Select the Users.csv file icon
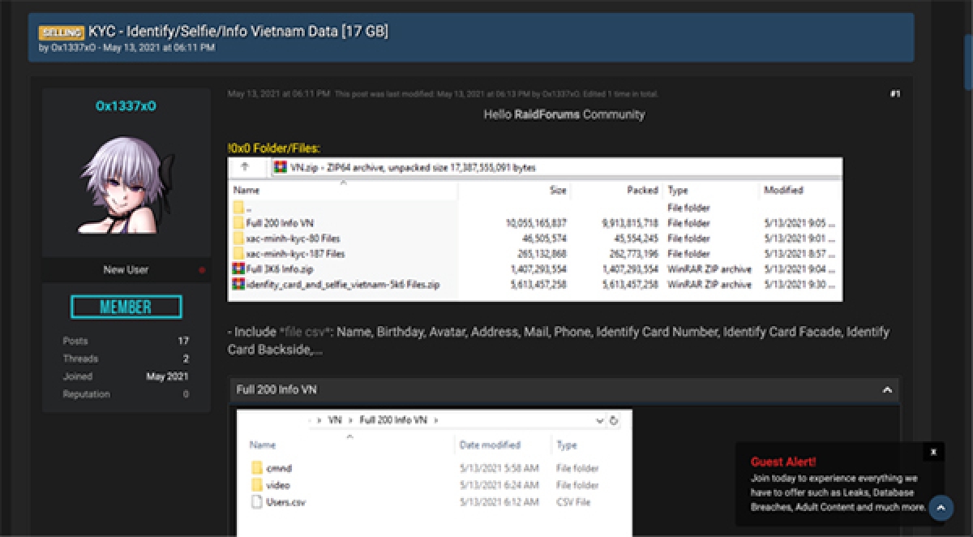The height and width of the screenshot is (537, 973). click(x=257, y=502)
